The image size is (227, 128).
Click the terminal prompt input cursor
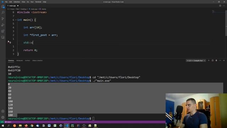93,118
